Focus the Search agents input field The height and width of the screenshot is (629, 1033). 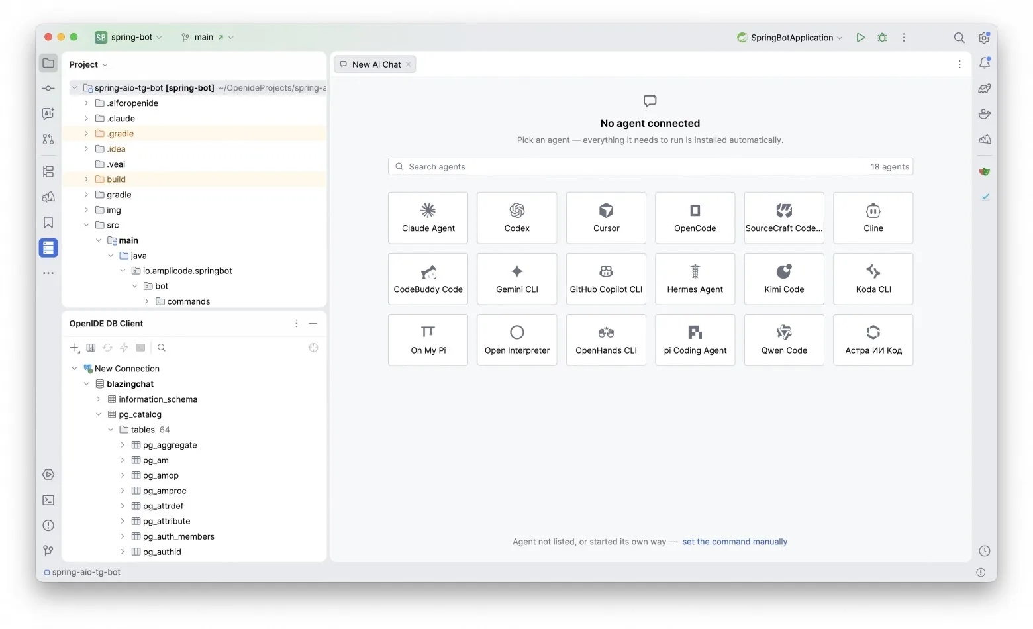(650, 167)
